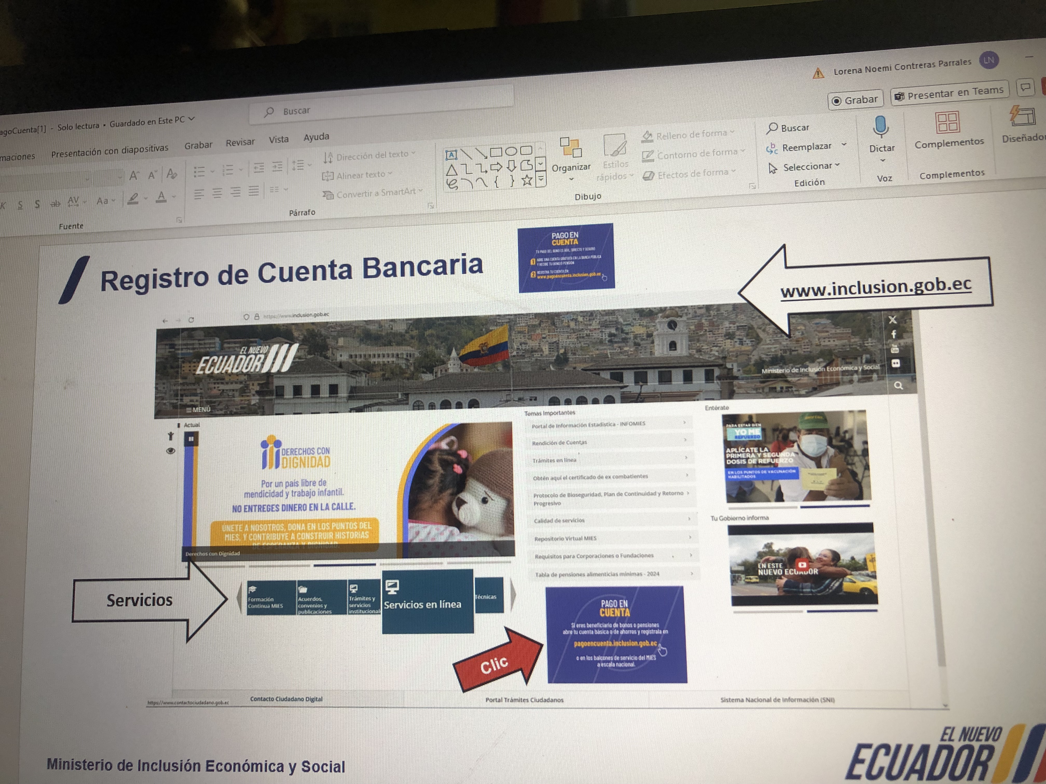The width and height of the screenshot is (1046, 784).
Task: Select the star shape in gallery
Action: [x=527, y=180]
